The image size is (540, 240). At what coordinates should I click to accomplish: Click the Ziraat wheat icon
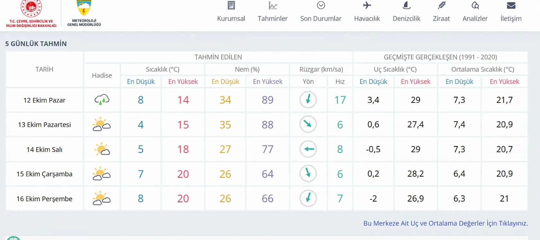click(x=441, y=5)
